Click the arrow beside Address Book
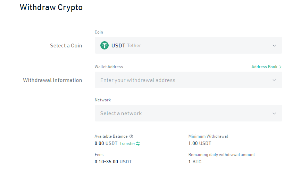 [x=281, y=67]
